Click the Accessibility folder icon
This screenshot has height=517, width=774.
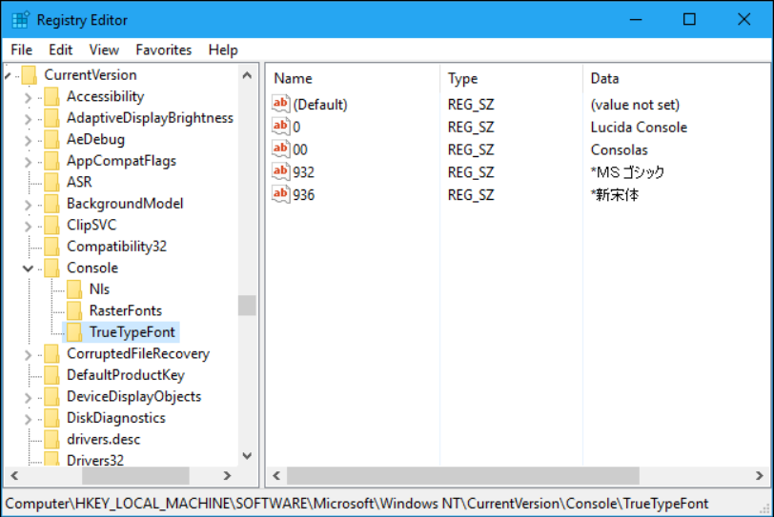[51, 96]
